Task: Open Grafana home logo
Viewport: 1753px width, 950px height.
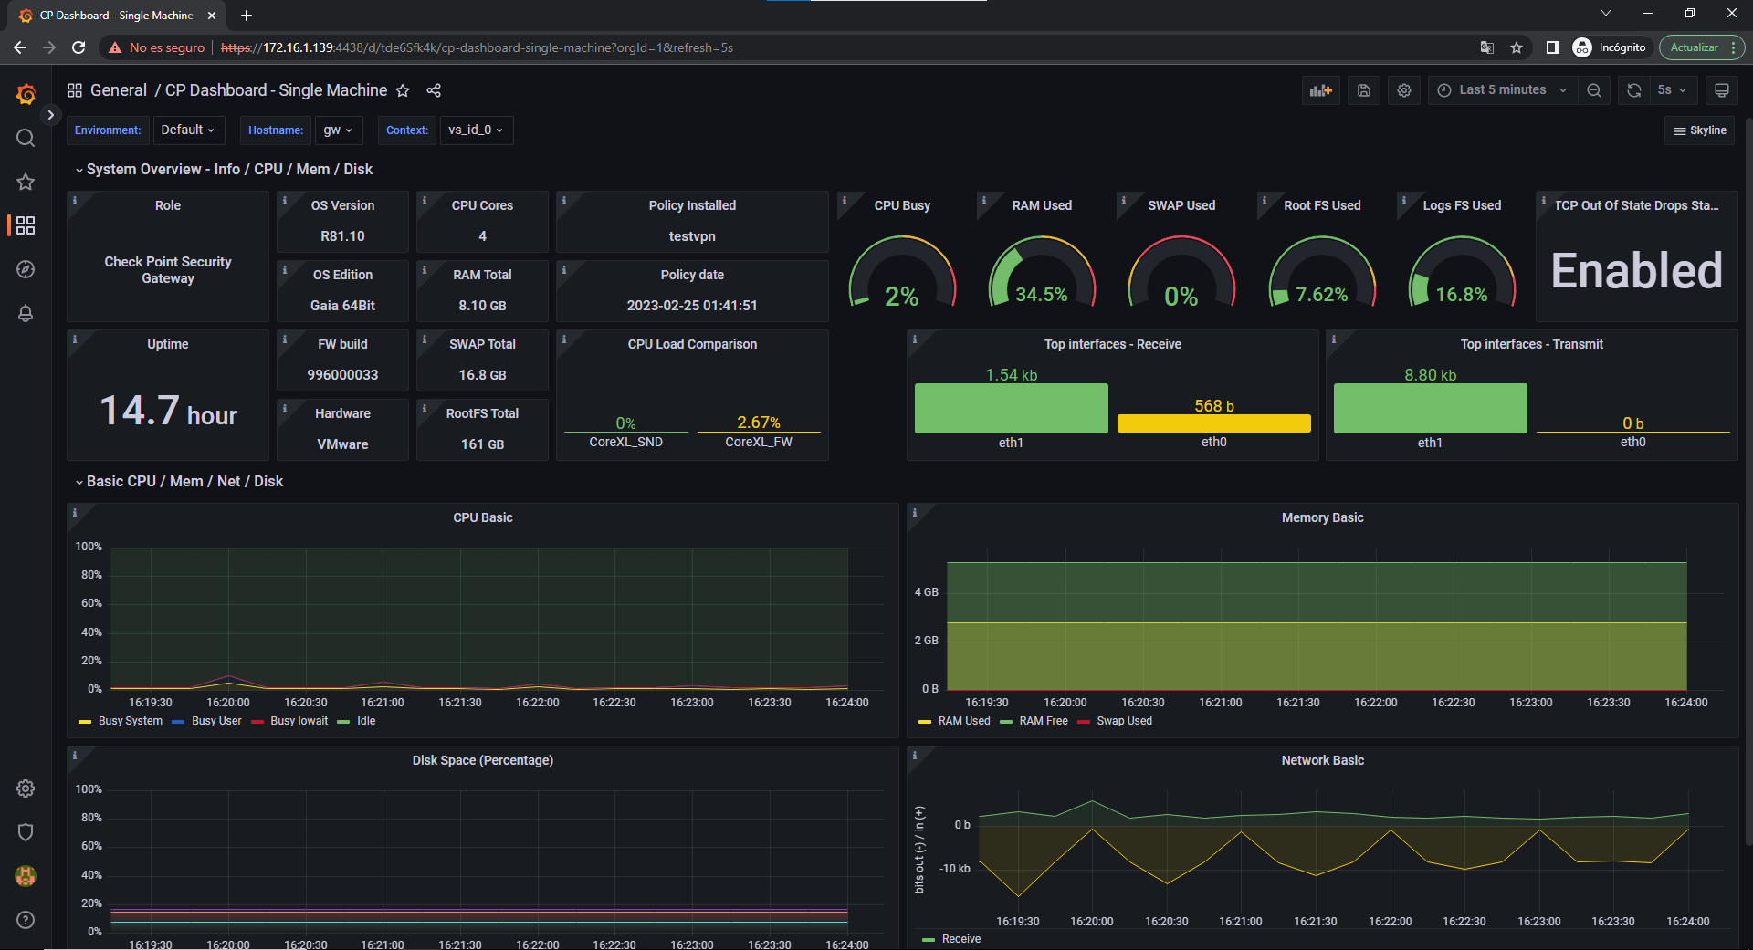Action: [x=26, y=94]
